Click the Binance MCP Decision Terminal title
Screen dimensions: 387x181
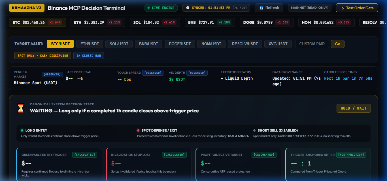pos(86,8)
